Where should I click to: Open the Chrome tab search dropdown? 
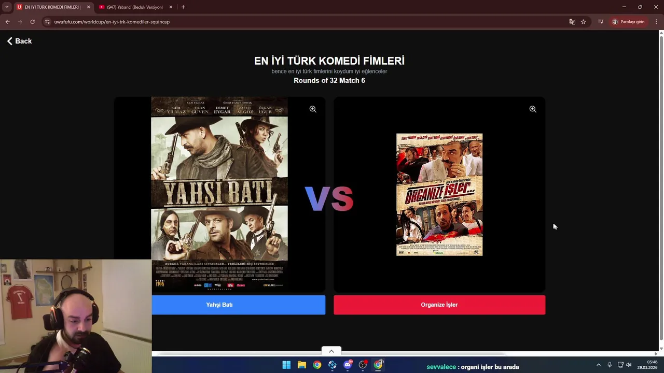click(x=7, y=7)
